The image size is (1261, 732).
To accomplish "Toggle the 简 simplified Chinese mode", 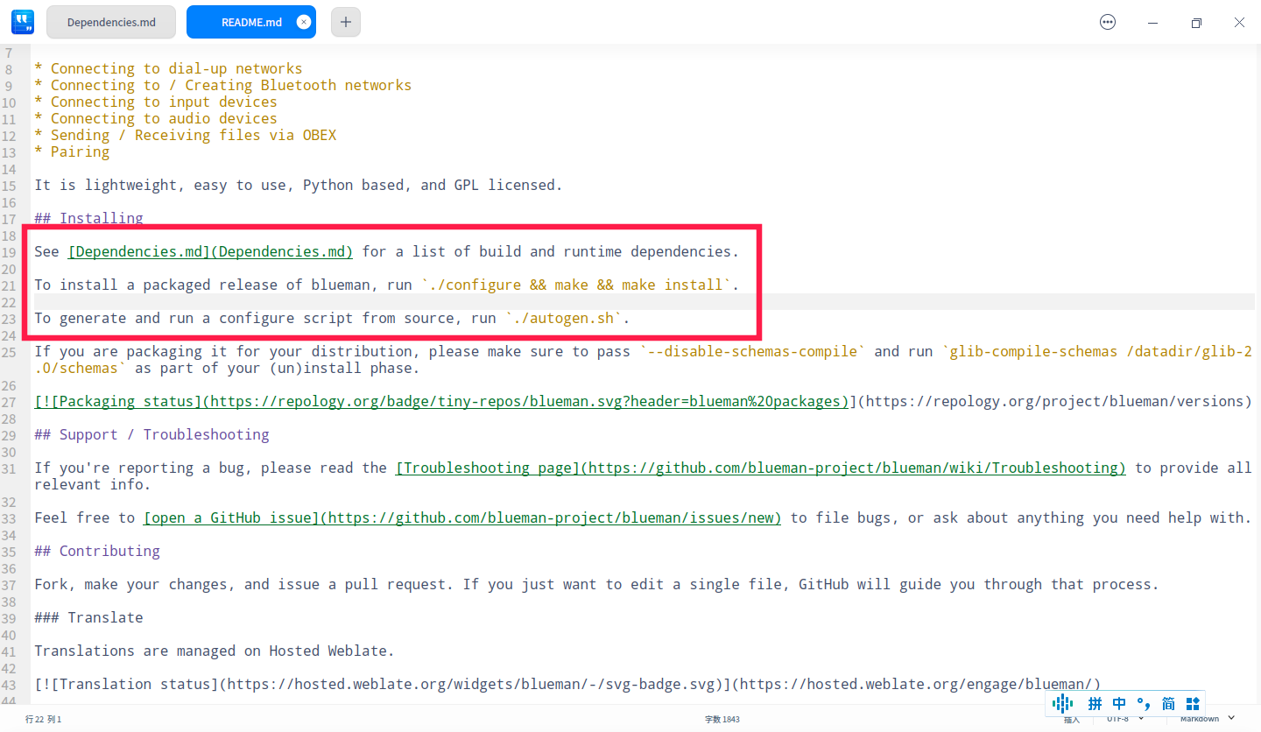I will click(x=1168, y=703).
